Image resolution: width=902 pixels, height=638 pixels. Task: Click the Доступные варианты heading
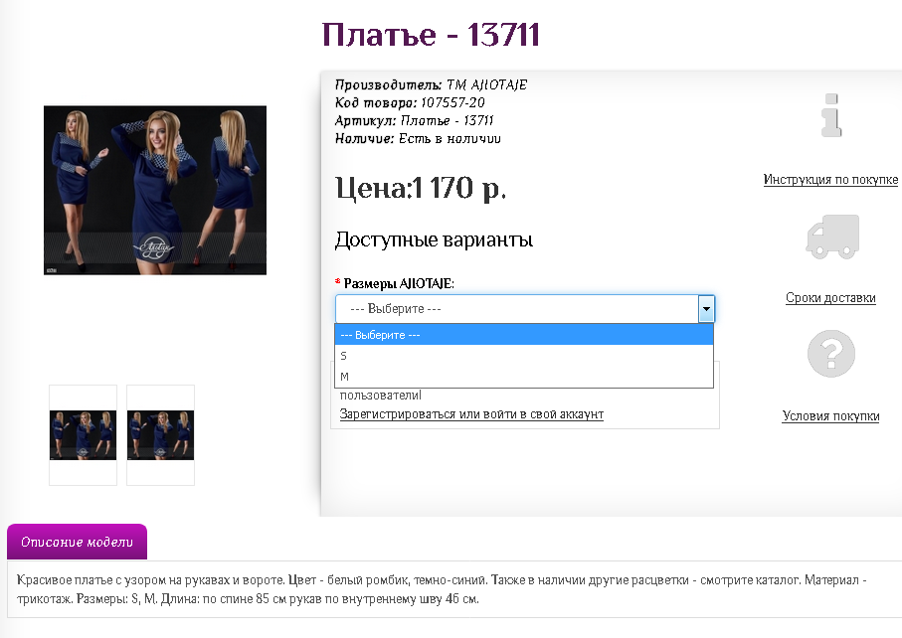click(434, 239)
